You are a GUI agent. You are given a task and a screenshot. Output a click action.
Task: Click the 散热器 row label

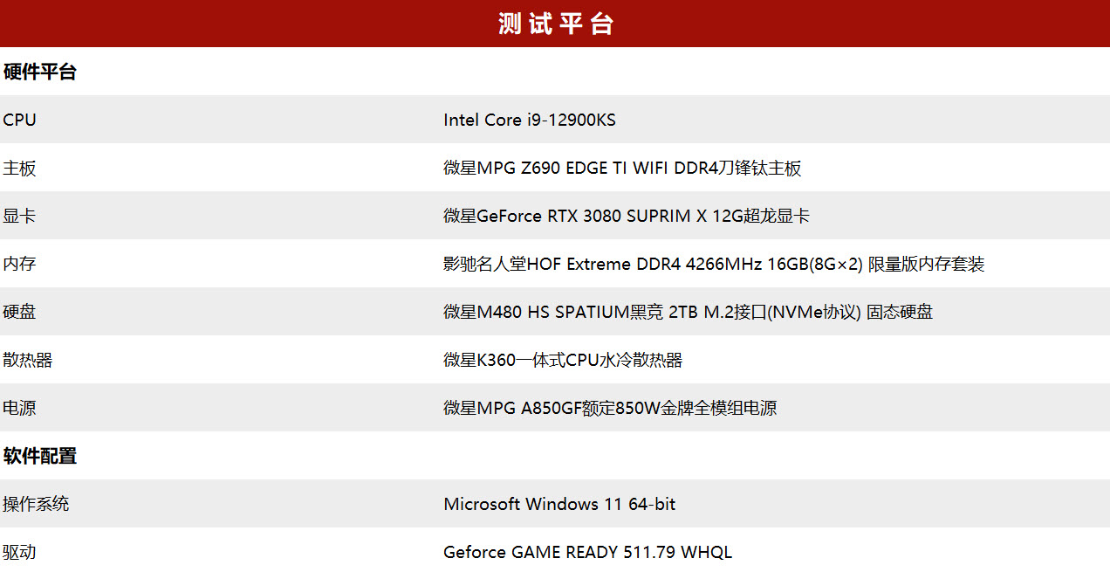28,360
